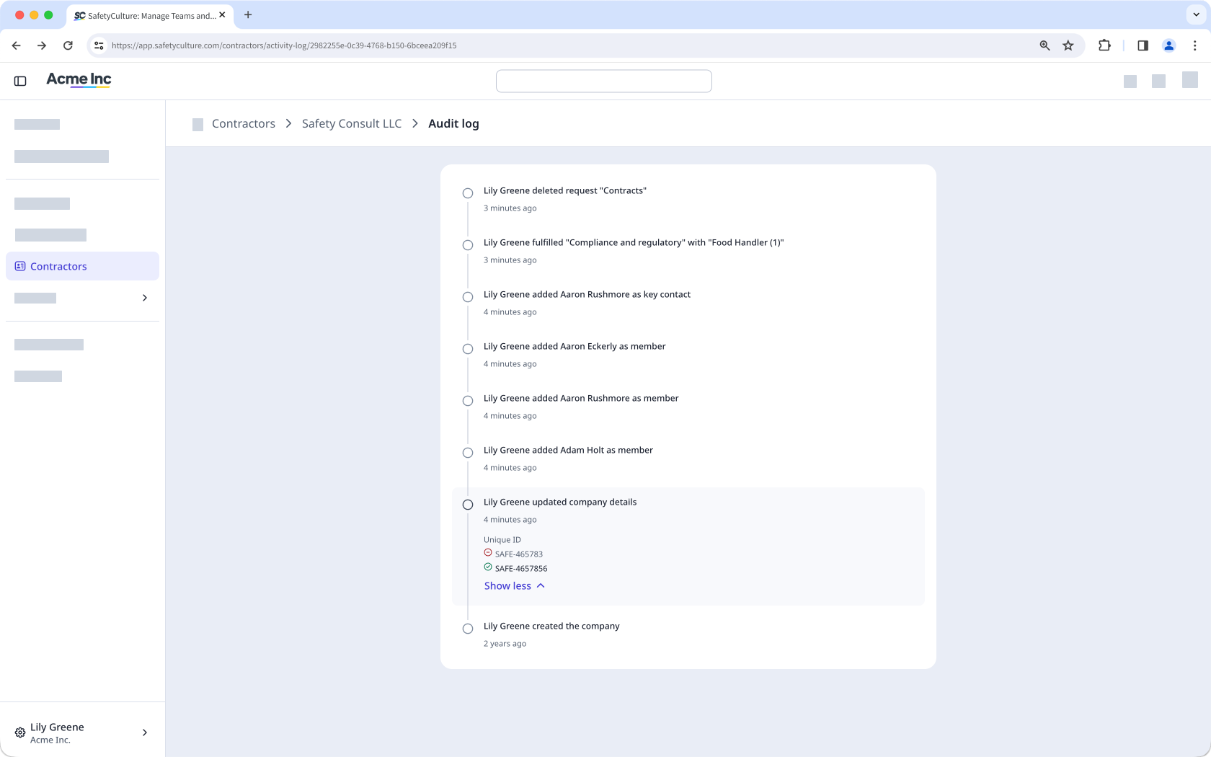1211x757 pixels.
Task: Open a new browser tab
Action: (248, 15)
